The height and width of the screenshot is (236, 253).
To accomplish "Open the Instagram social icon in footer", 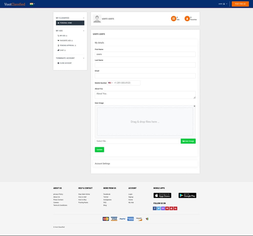I will [x=163, y=208].
